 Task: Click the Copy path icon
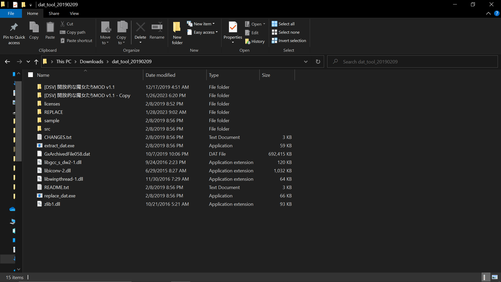coord(63,32)
